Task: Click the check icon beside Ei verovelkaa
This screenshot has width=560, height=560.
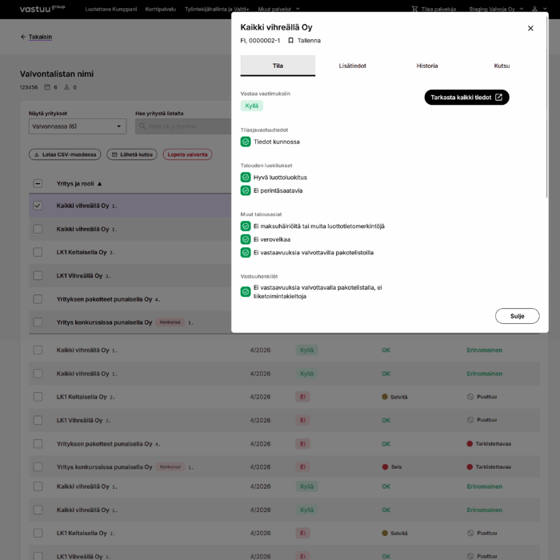Action: click(x=246, y=239)
